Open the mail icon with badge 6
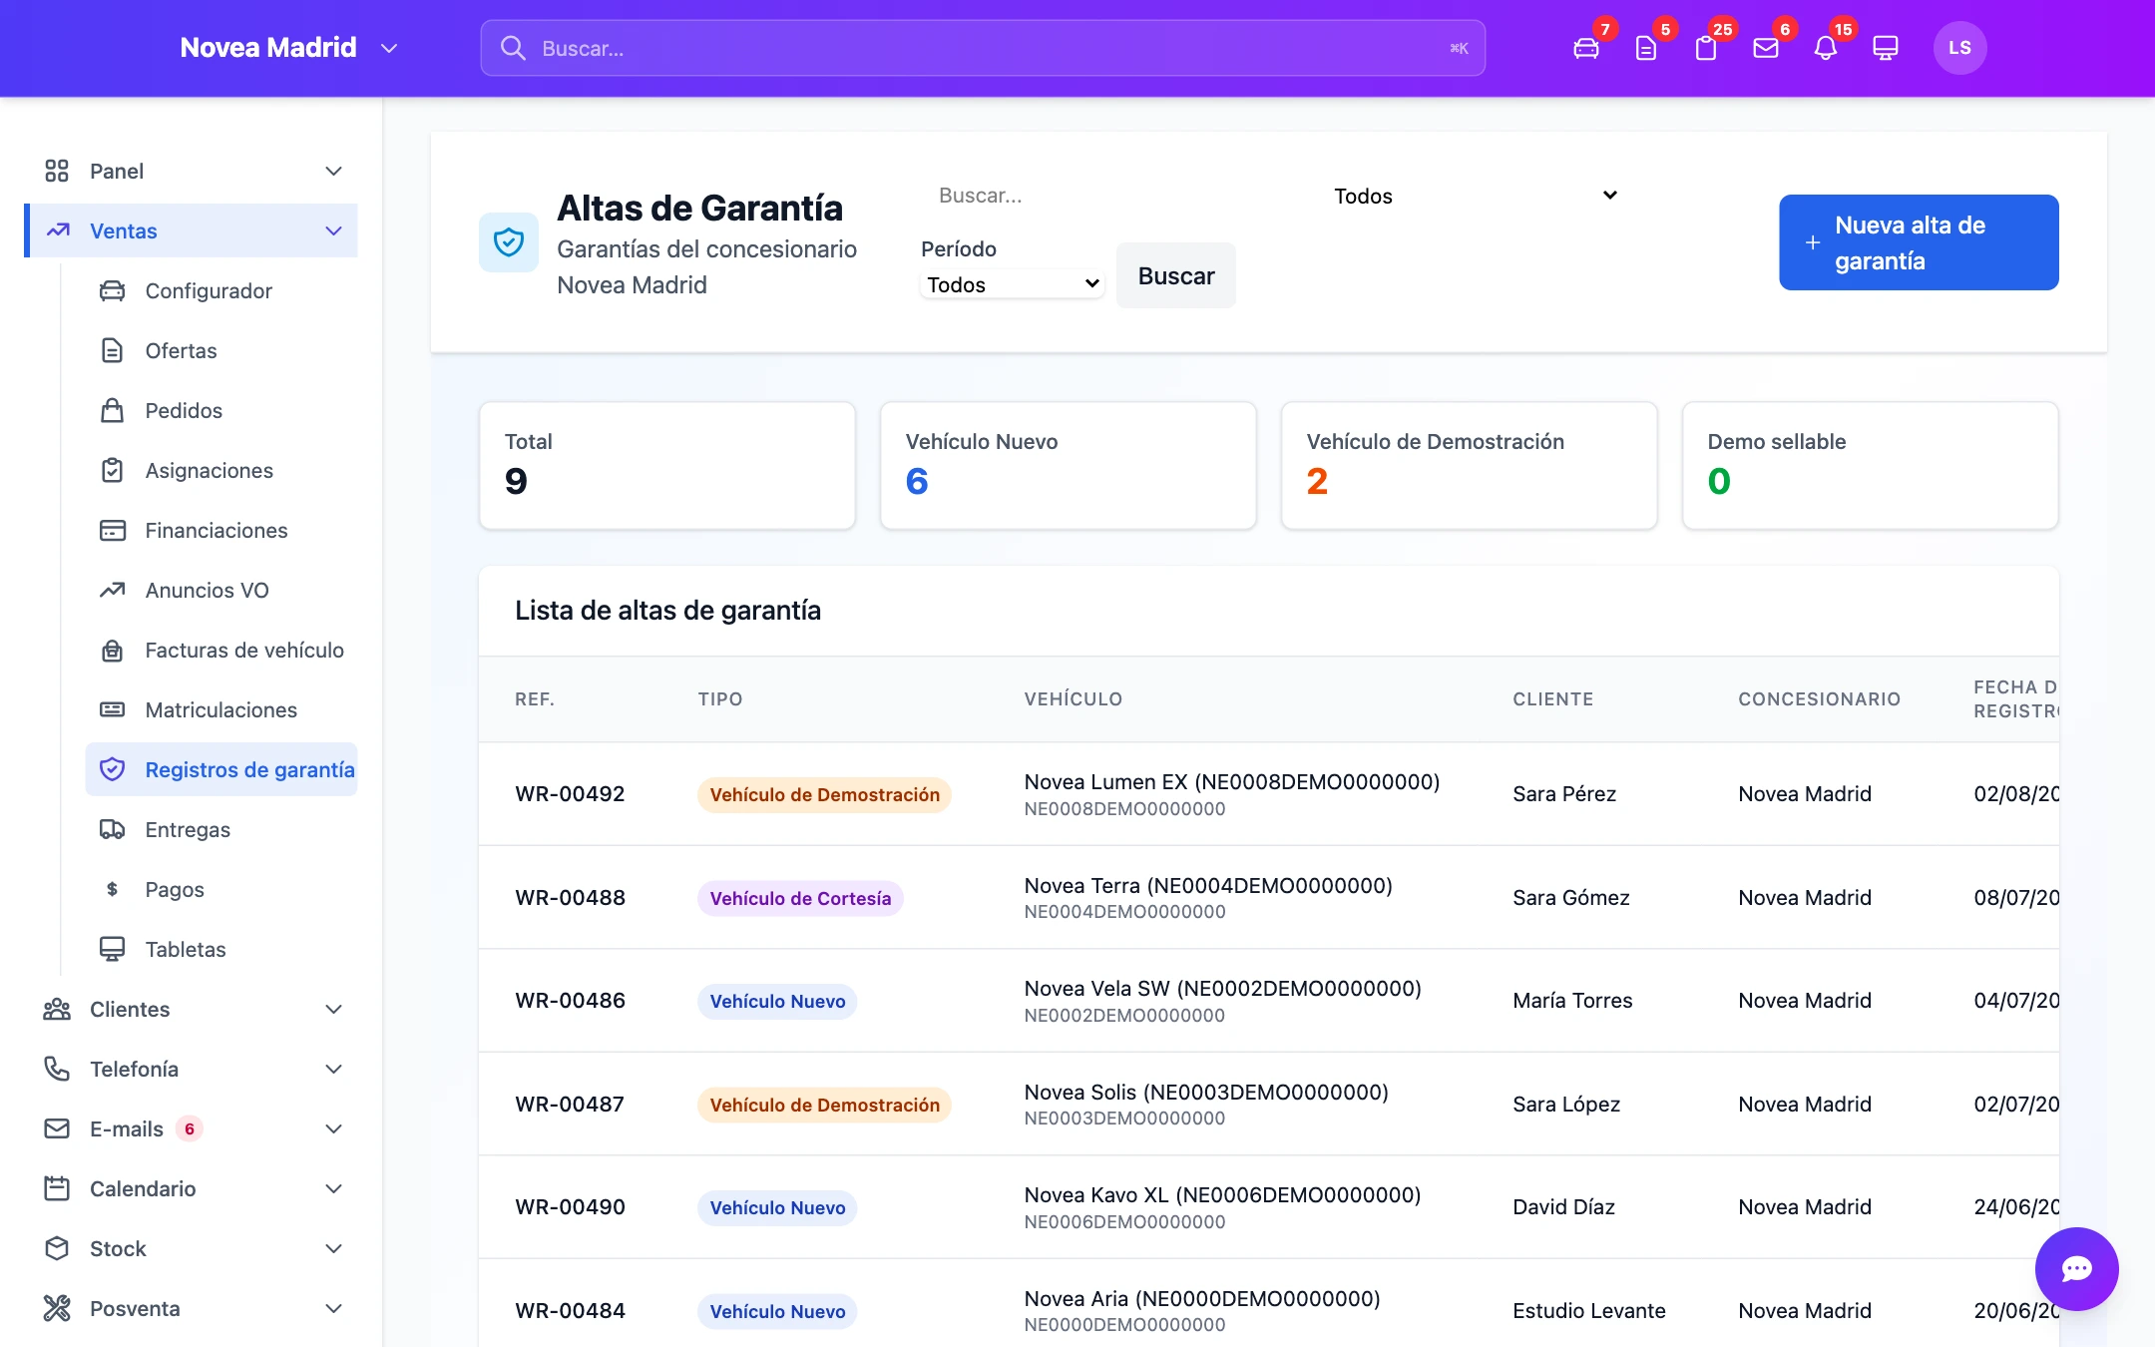The width and height of the screenshot is (2155, 1347). (x=1766, y=48)
